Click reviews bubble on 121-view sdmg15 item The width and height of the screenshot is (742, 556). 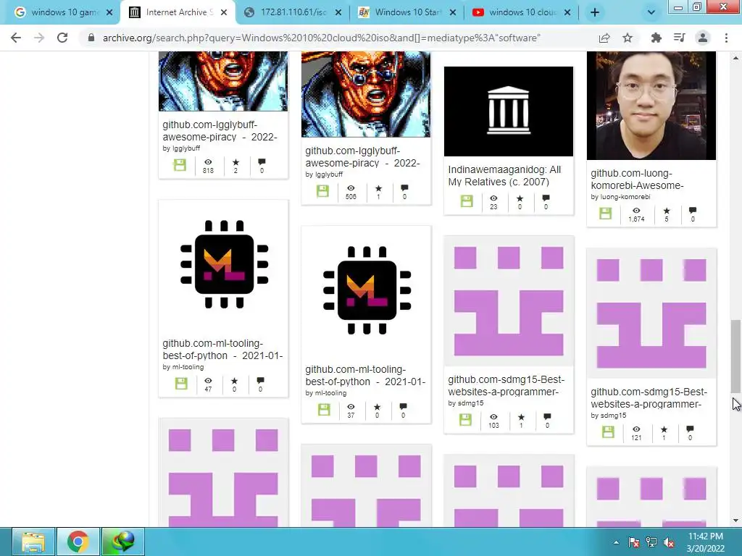click(690, 429)
